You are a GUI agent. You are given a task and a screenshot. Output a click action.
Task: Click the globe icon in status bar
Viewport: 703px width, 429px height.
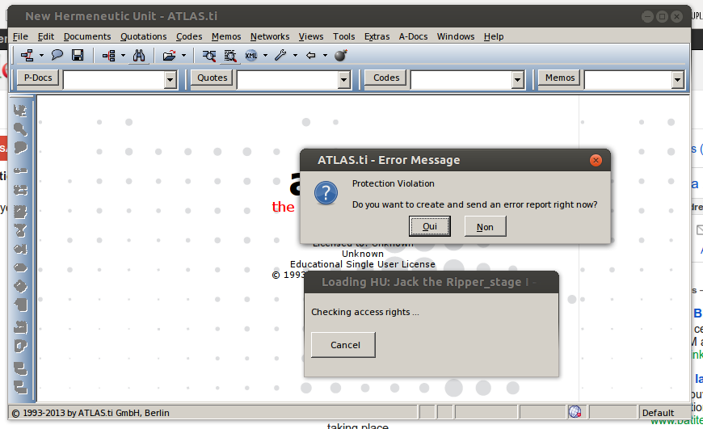(575, 411)
